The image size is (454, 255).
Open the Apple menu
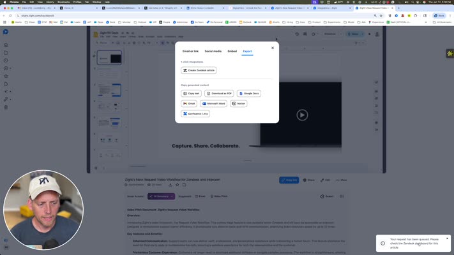point(4,2)
